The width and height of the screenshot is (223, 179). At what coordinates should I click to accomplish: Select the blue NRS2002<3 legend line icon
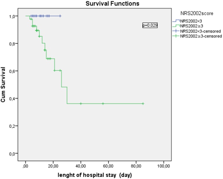point(176,21)
